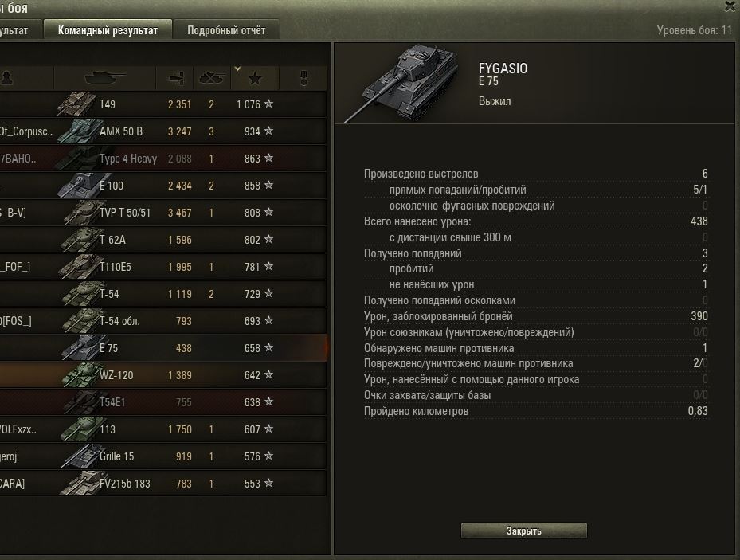Sort by the damage dealt gun icon
Screen dimensions: 740x560
pyautogui.click(x=175, y=77)
